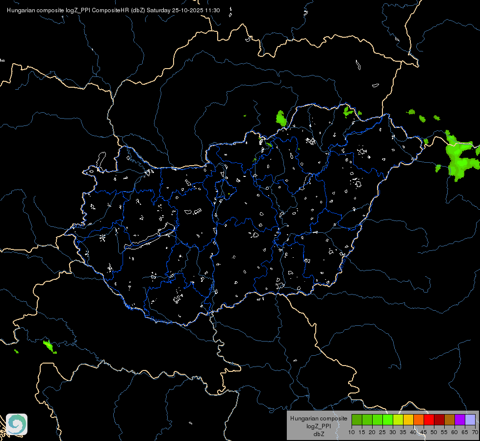
Task: Click the legend scale value '25'
Action: point(382,432)
